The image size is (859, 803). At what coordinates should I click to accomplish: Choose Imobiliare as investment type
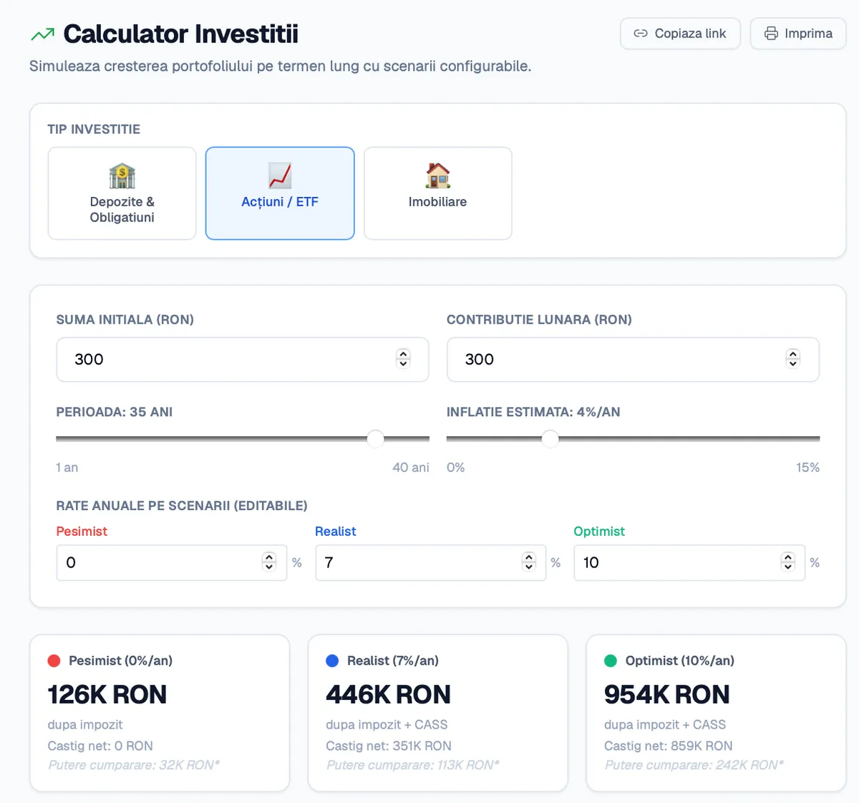pyautogui.click(x=437, y=193)
